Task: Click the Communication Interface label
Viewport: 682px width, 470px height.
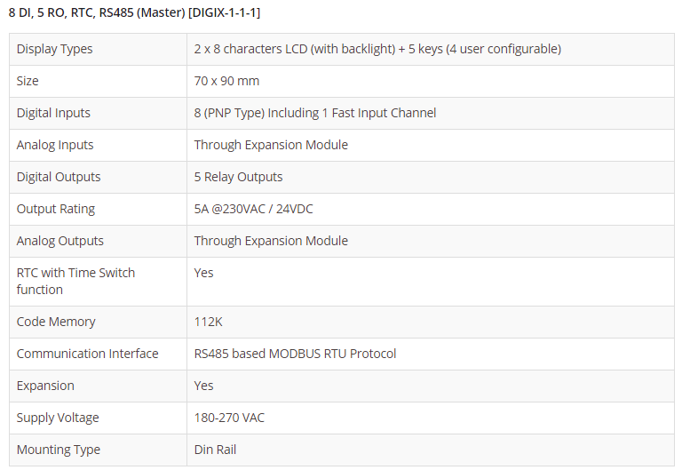Action: pyautogui.click(x=87, y=354)
